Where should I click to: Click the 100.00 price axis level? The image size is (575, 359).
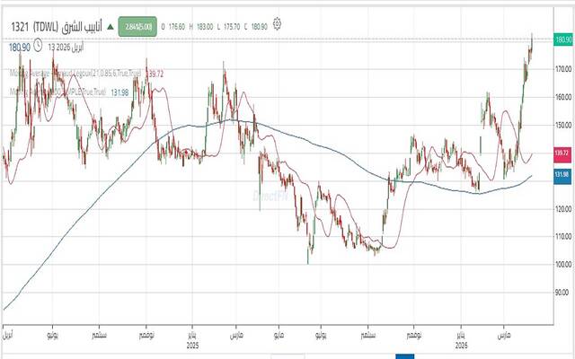click(x=563, y=265)
